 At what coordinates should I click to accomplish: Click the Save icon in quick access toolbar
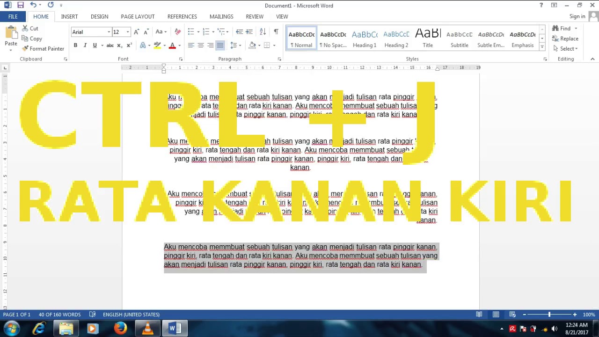pos(20,5)
